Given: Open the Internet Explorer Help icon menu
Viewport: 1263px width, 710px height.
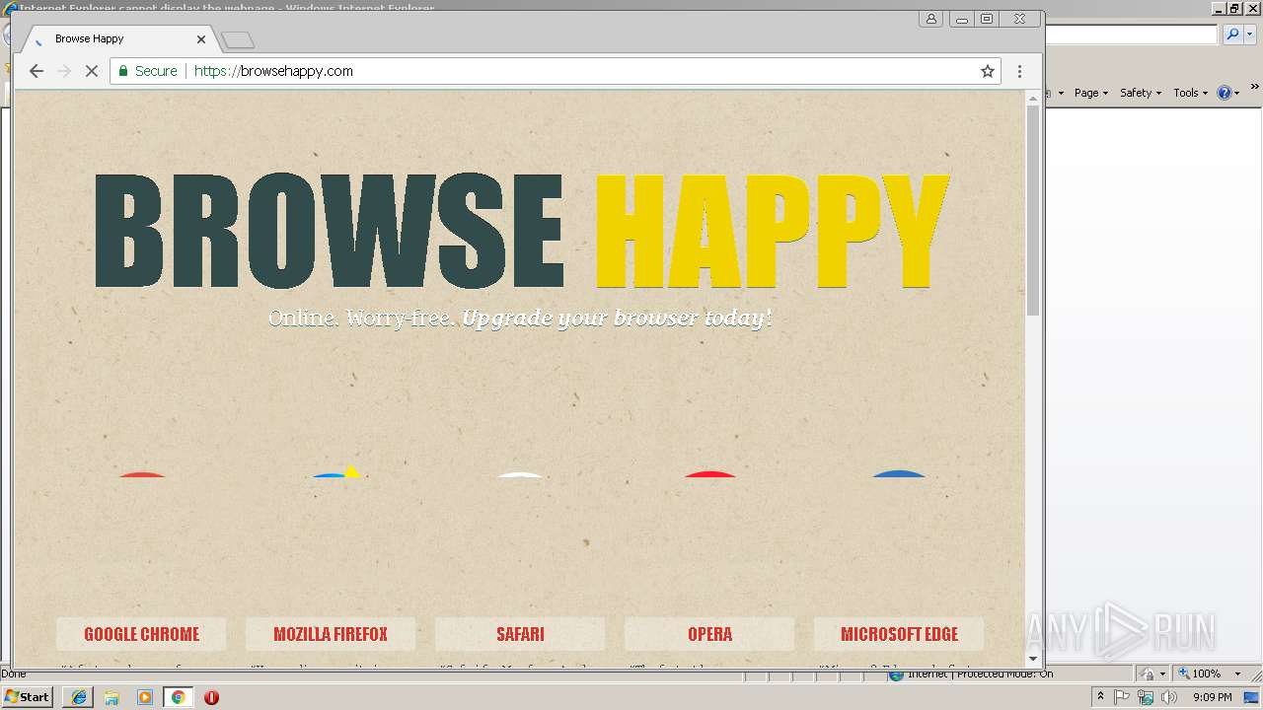Looking at the screenshot, I should click(x=1227, y=93).
